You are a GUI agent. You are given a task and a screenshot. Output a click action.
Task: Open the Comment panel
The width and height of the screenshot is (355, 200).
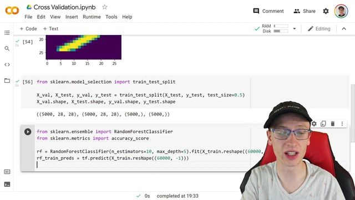pyautogui.click(x=268, y=11)
